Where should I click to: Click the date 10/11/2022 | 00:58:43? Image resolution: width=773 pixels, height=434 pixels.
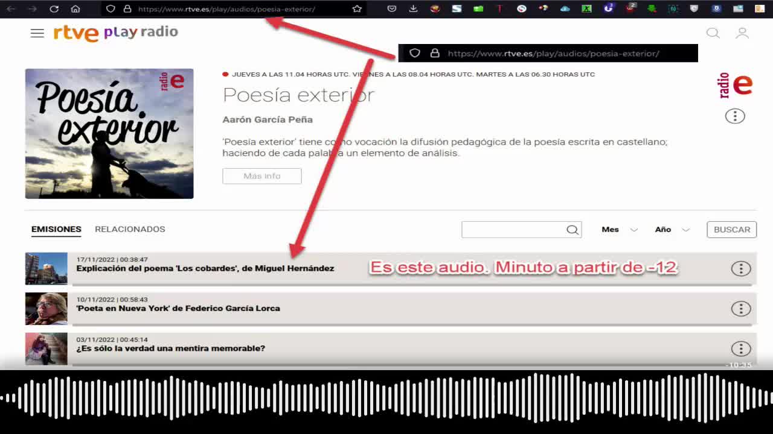pos(112,300)
